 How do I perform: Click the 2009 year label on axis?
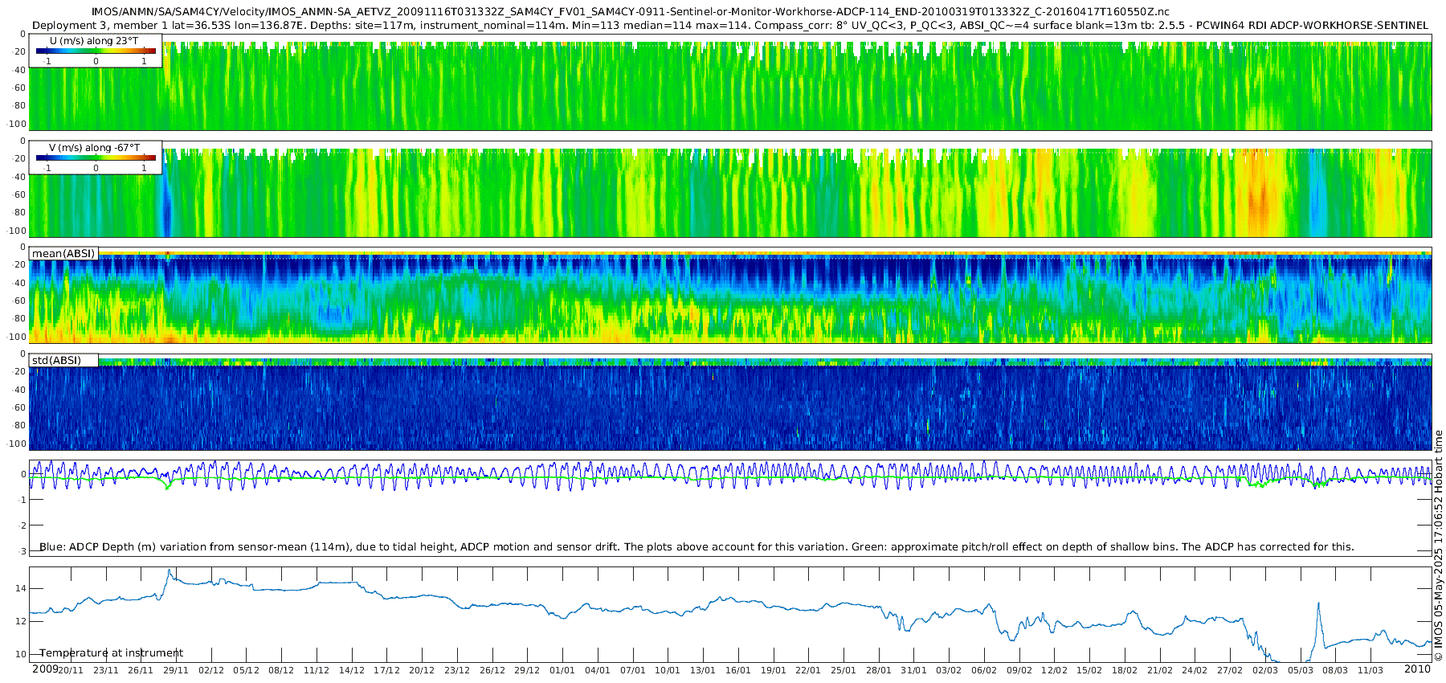pyautogui.click(x=44, y=669)
